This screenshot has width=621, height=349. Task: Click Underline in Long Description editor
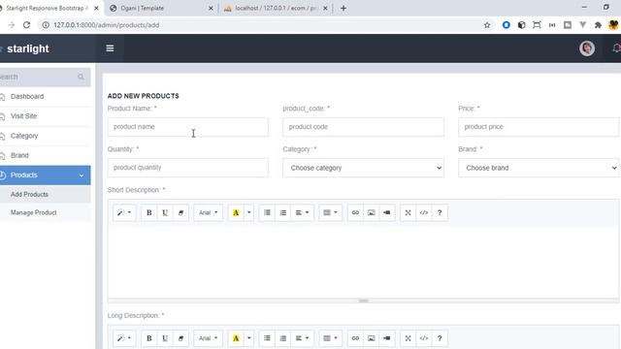165,338
